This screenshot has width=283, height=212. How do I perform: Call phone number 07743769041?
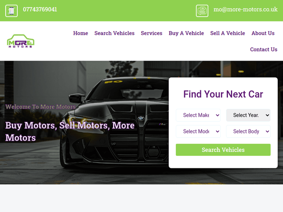tap(40, 9)
